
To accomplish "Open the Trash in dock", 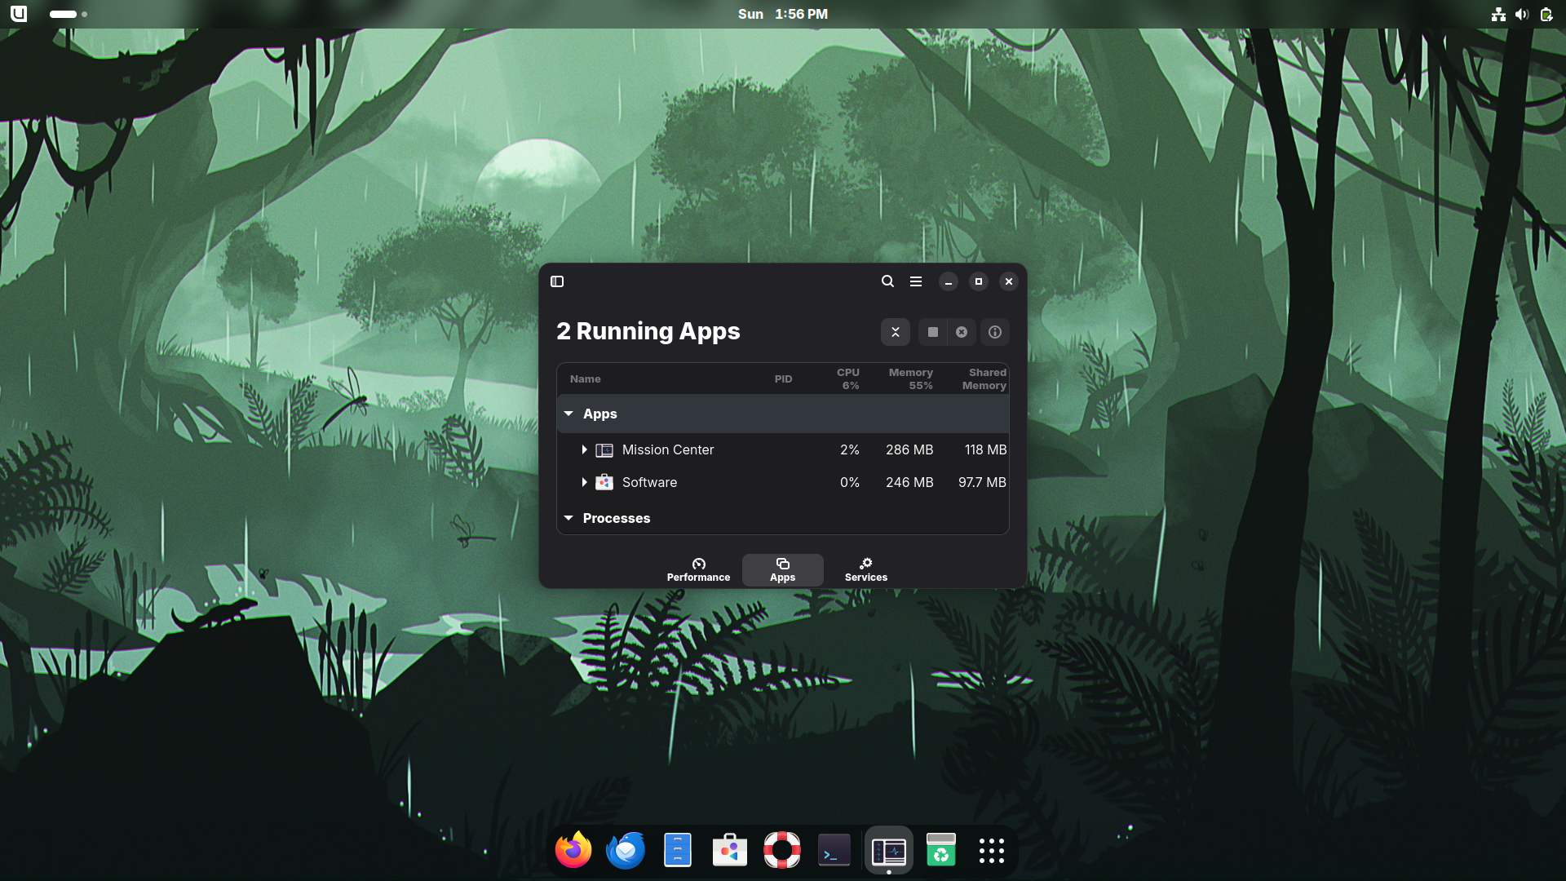I will pos(941,851).
